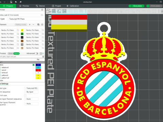This screenshot has height=122, width=163.
Task: Click the green settings icon right of Advanced
Action: click(x=43, y=54)
